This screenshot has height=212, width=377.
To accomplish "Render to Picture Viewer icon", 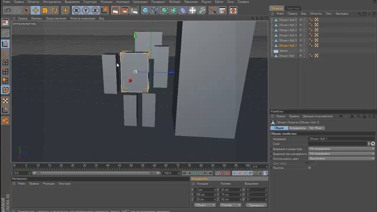I will tap(125, 11).
